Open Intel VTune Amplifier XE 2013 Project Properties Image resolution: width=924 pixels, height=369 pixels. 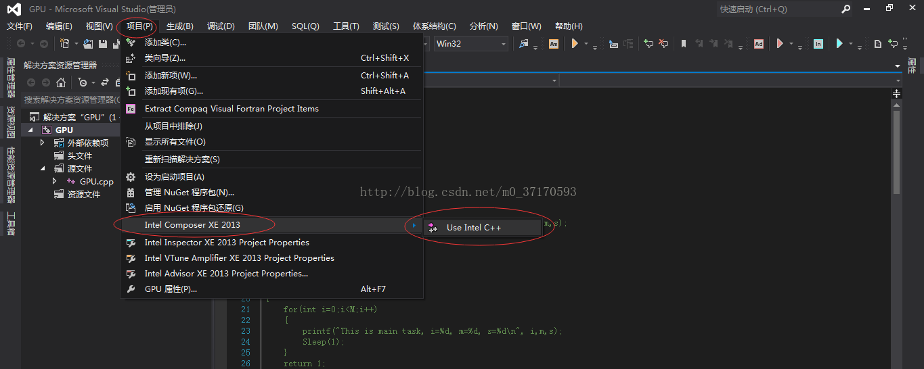click(x=271, y=258)
